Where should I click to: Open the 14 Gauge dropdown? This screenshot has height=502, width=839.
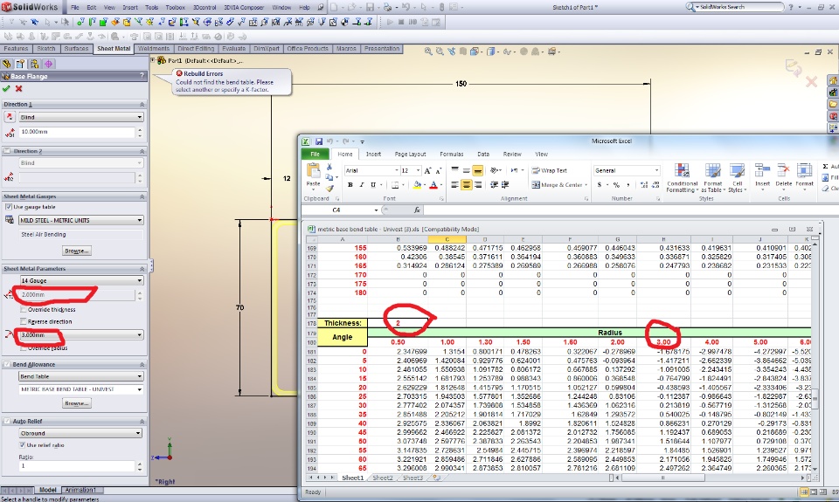click(80, 280)
